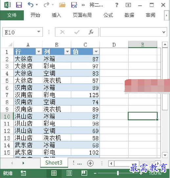
Task: Open filter dropdown for 列 column
Action: 67,52
